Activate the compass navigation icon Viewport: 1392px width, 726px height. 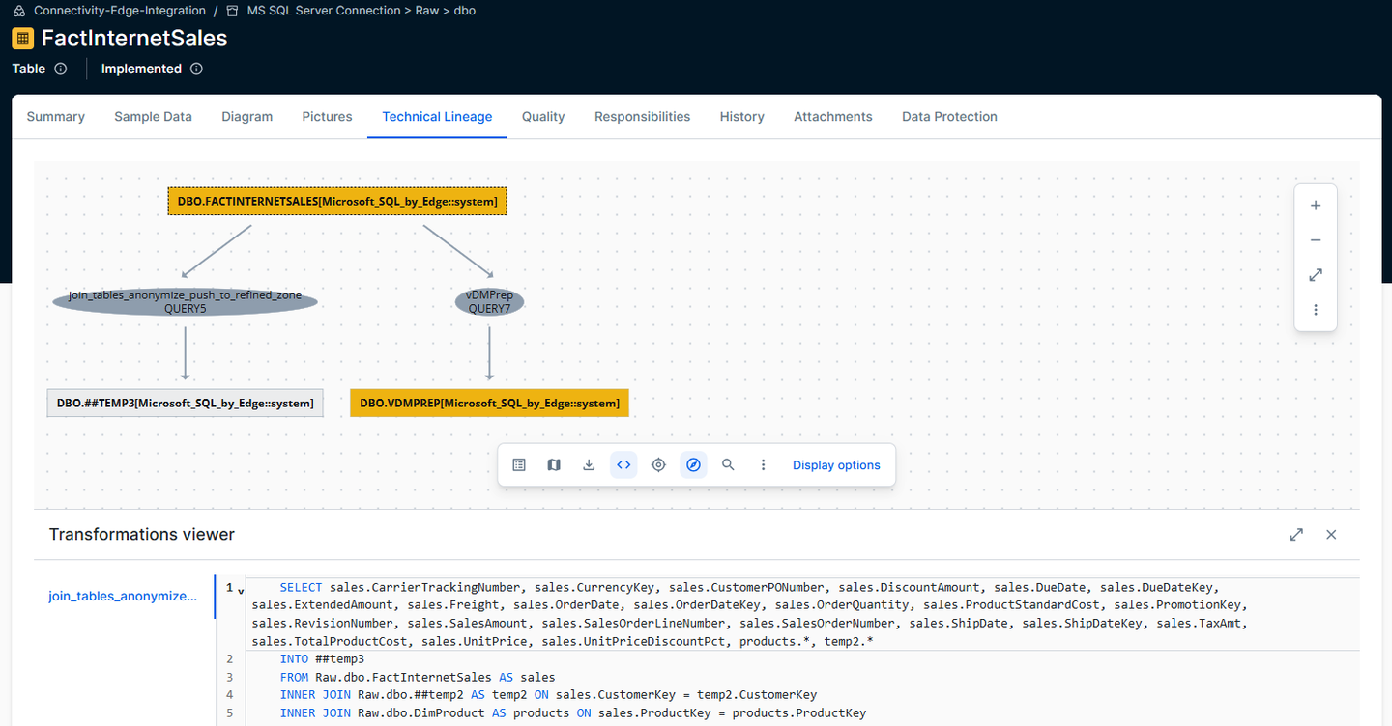[693, 464]
